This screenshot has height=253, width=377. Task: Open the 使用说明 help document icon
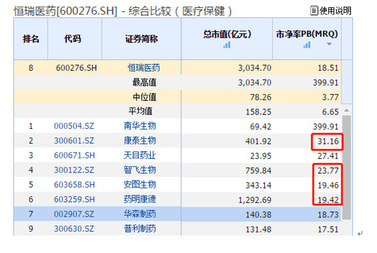click(313, 11)
